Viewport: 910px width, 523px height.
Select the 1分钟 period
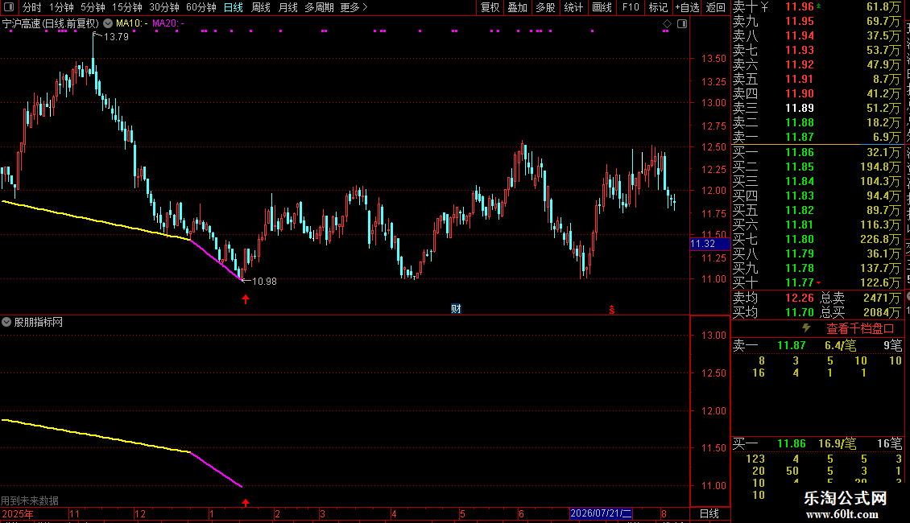pos(61,7)
